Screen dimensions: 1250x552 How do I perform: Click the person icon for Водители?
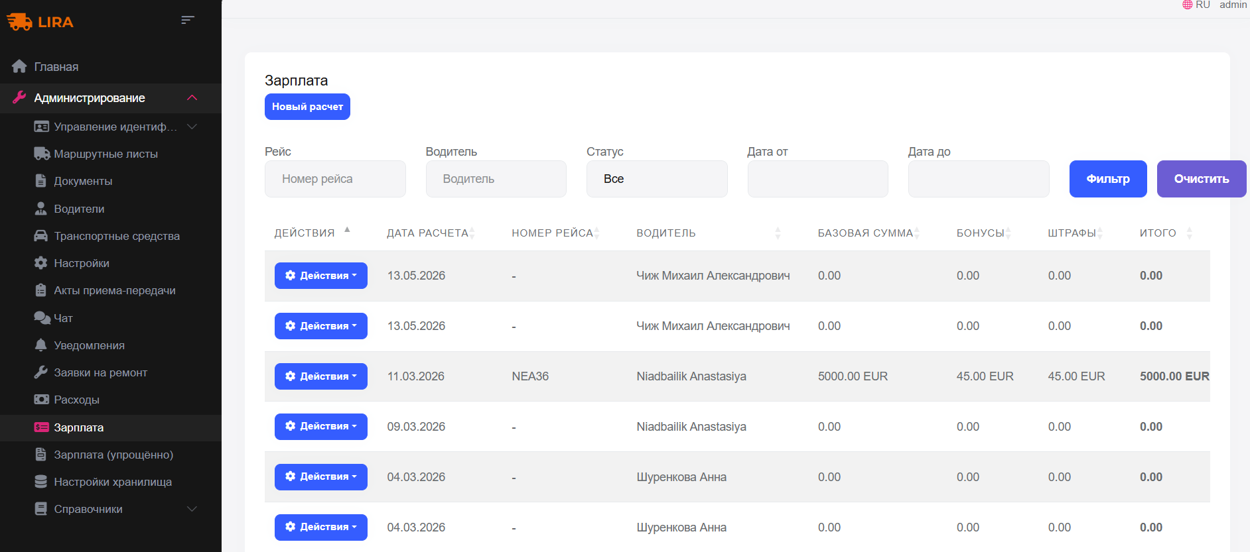(x=41, y=208)
